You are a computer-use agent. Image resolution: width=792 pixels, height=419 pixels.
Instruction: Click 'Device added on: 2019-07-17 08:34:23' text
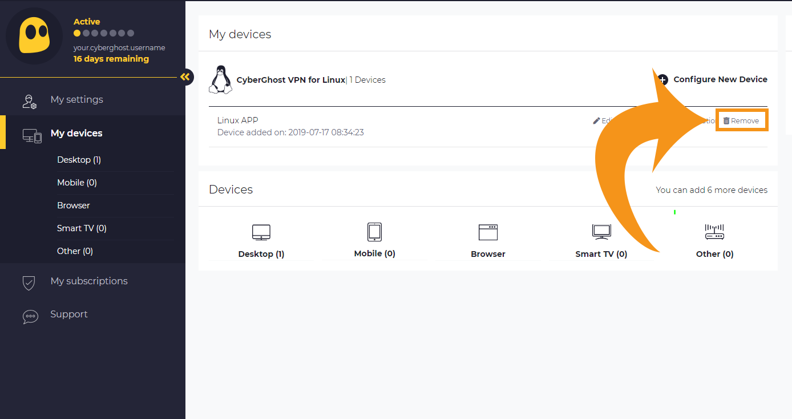point(290,132)
